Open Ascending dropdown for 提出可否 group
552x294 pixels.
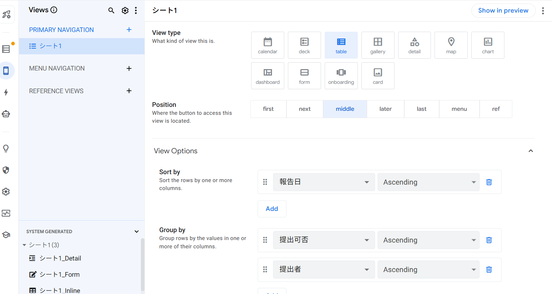point(428,240)
